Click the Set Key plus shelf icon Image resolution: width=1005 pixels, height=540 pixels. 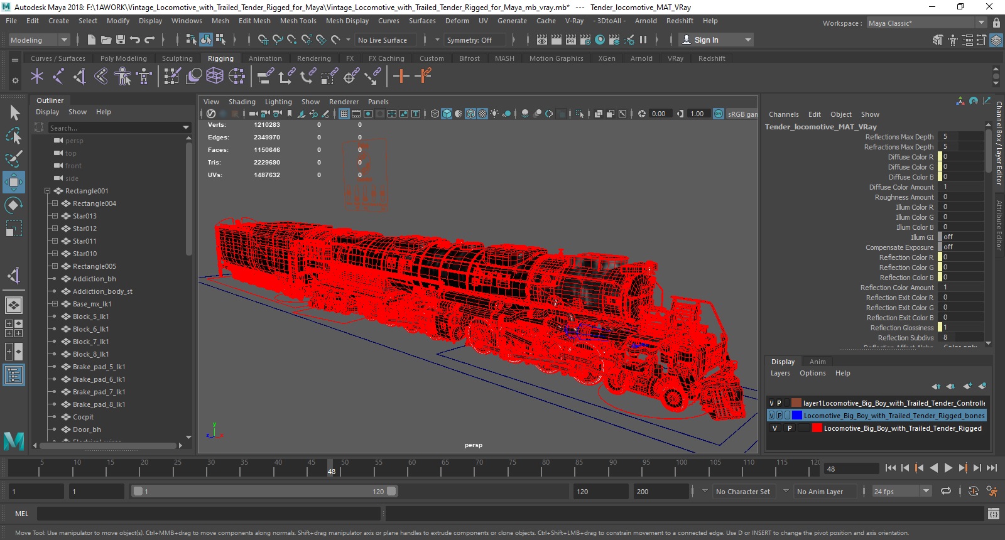click(x=401, y=77)
